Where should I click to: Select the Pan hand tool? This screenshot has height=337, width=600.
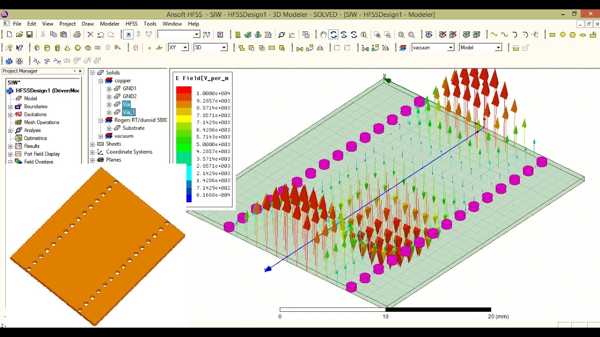[323, 35]
